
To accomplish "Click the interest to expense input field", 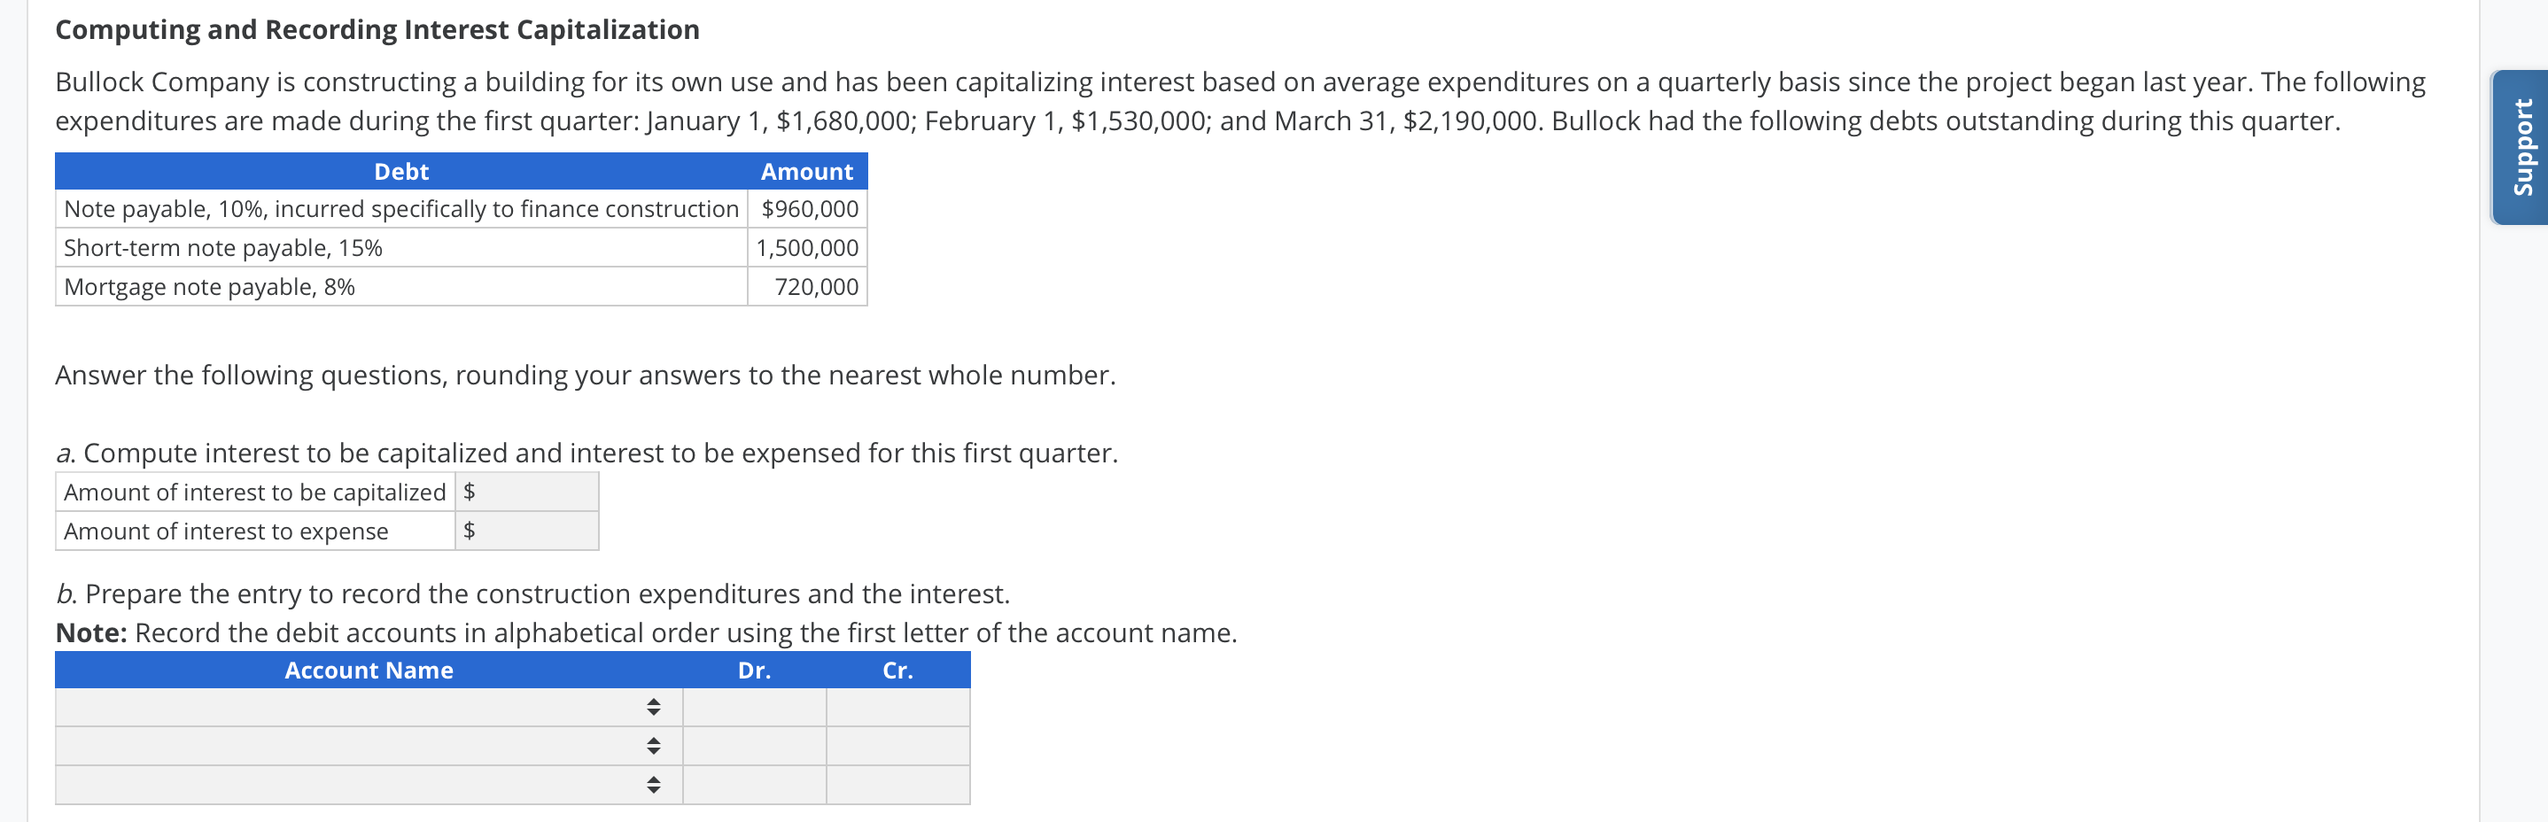I will point(526,531).
